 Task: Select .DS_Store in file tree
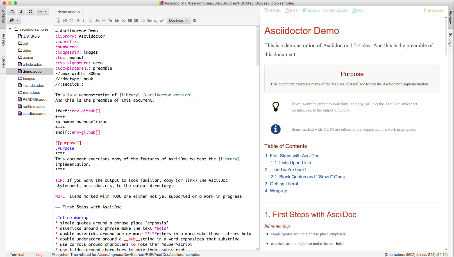29,36
